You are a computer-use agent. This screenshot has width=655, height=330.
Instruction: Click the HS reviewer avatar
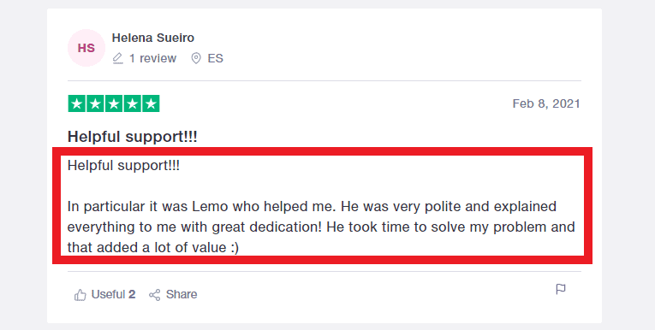[x=86, y=48]
